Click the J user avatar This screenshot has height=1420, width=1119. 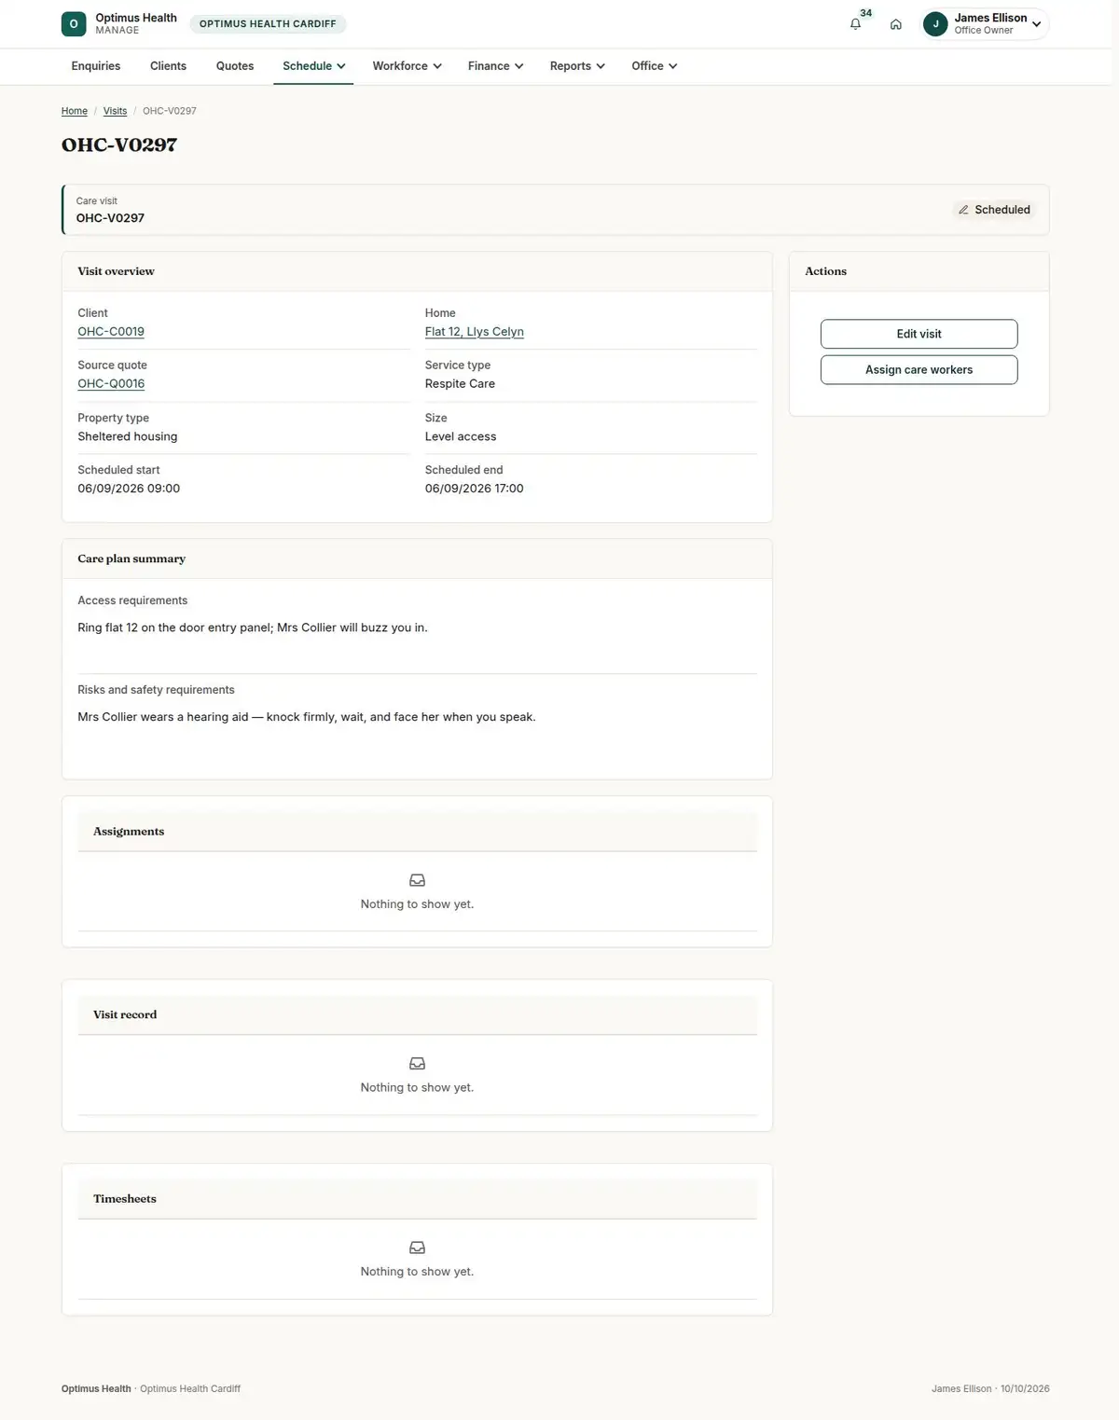tap(935, 24)
